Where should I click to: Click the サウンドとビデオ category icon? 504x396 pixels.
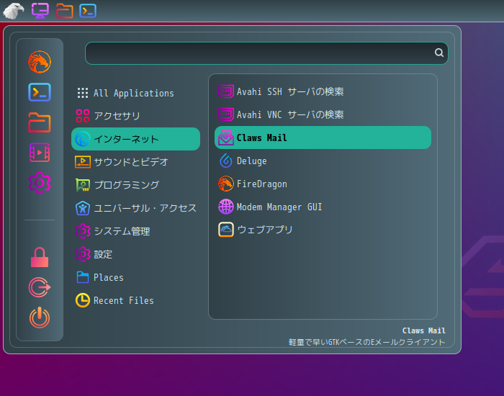pyautogui.click(x=83, y=162)
